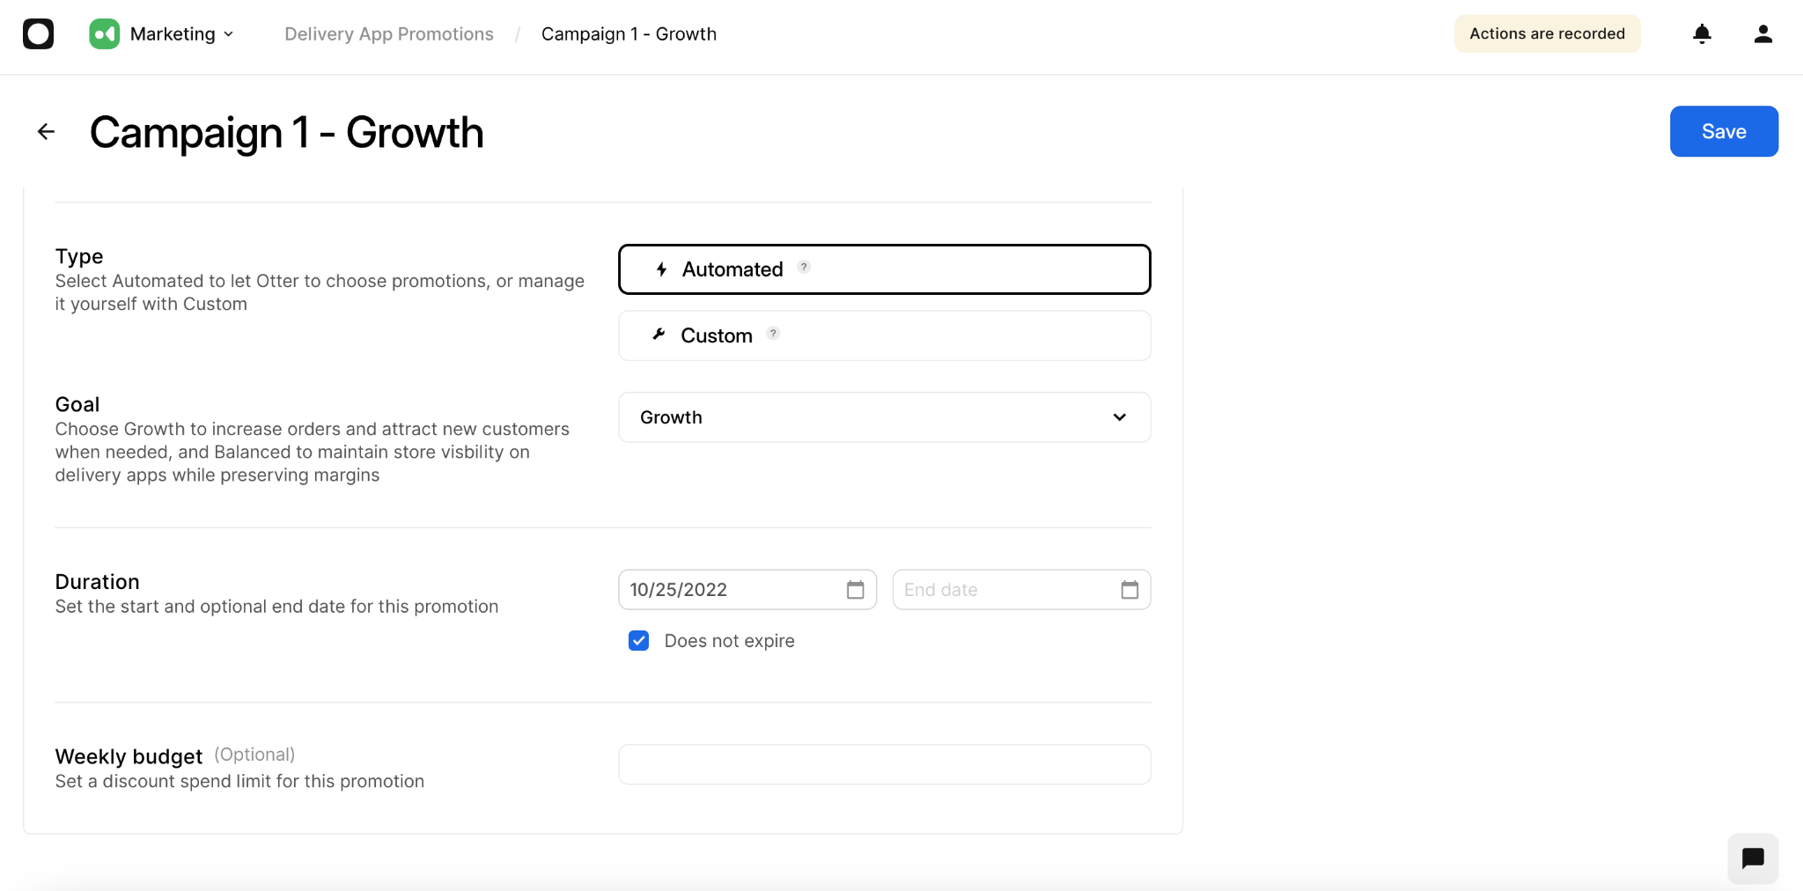Viewport: 1803px width, 891px height.
Task: Open the Marketing dropdown menu
Action: [180, 33]
